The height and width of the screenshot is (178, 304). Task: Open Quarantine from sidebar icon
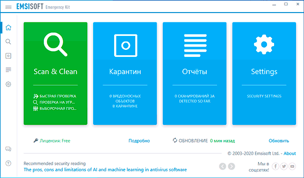tap(8, 56)
